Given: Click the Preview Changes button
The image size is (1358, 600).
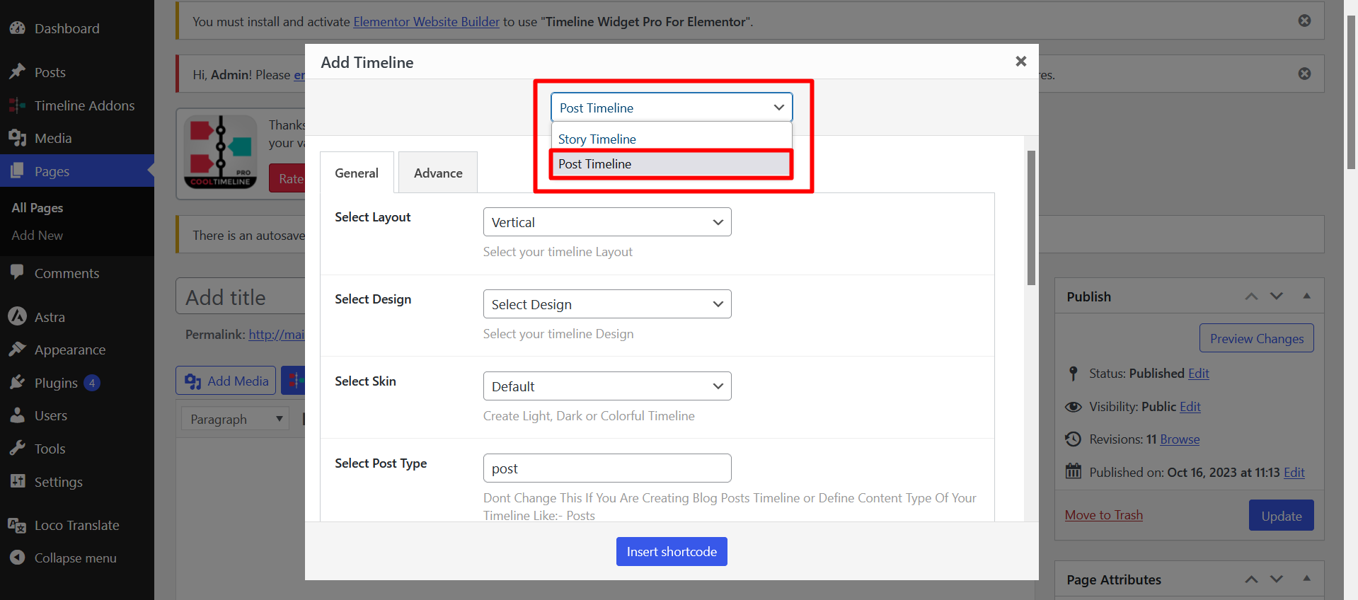Looking at the screenshot, I should (1256, 338).
